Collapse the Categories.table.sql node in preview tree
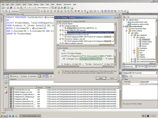This screenshot has width=158, height=118. click(x=60, y=26)
